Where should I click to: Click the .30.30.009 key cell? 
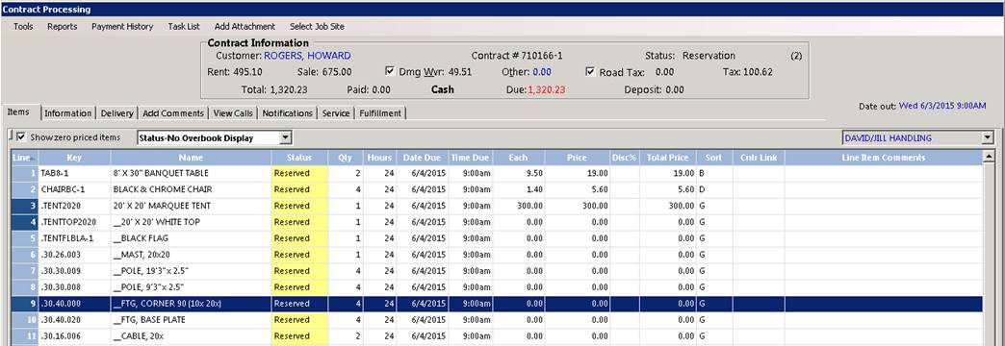[x=74, y=271]
